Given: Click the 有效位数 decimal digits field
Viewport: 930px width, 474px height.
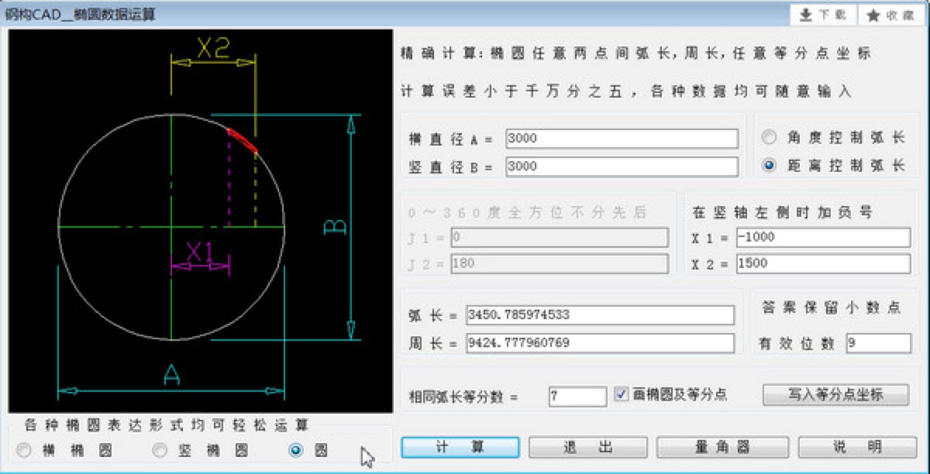Looking at the screenshot, I should pyautogui.click(x=878, y=342).
